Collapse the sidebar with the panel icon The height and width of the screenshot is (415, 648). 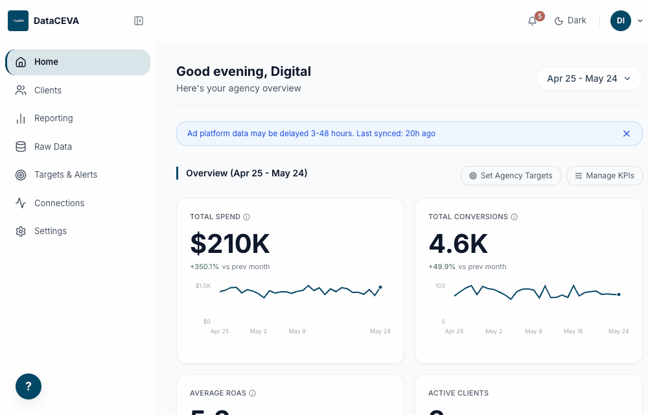click(139, 21)
